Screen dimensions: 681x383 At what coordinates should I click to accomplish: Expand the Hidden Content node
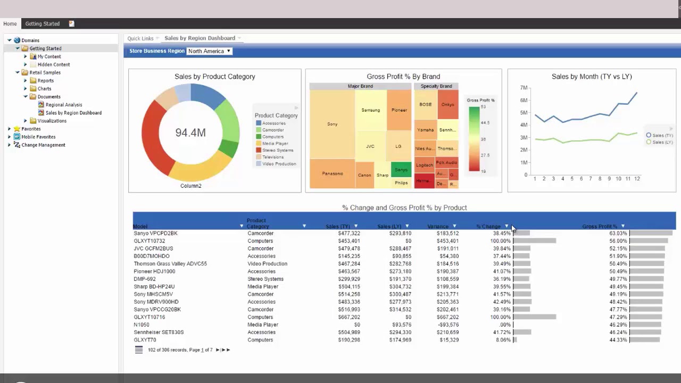(25, 64)
